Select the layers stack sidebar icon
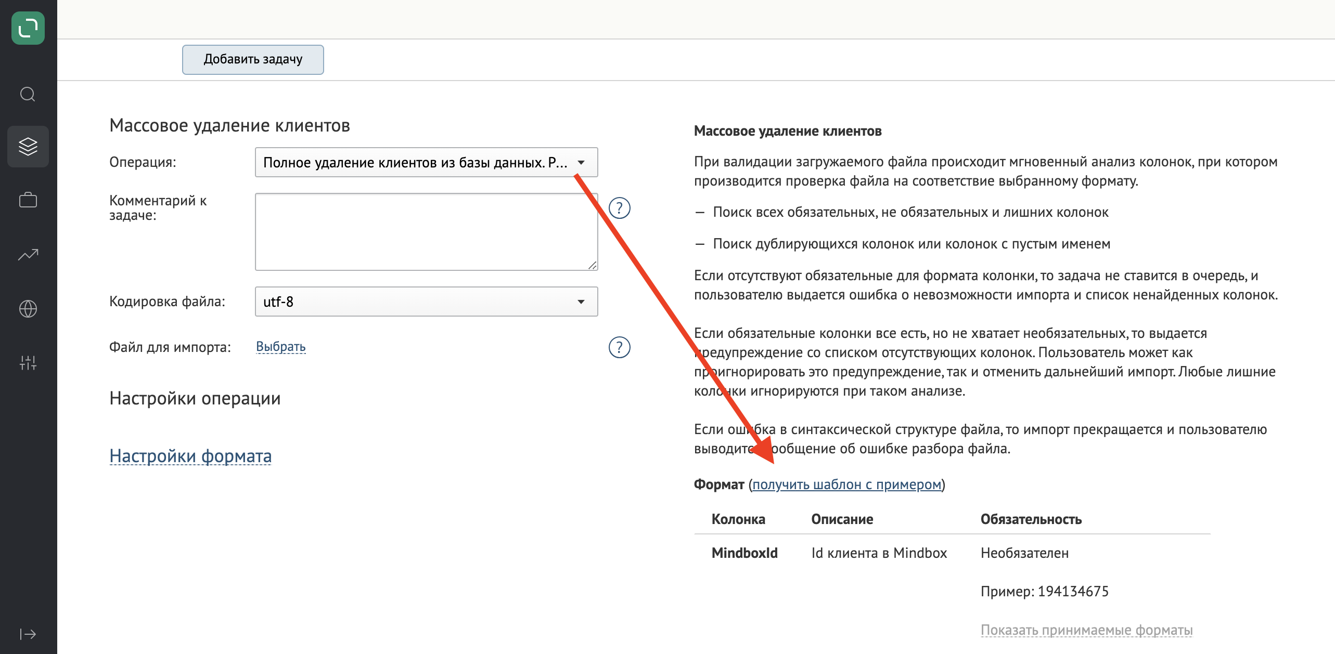 [28, 147]
